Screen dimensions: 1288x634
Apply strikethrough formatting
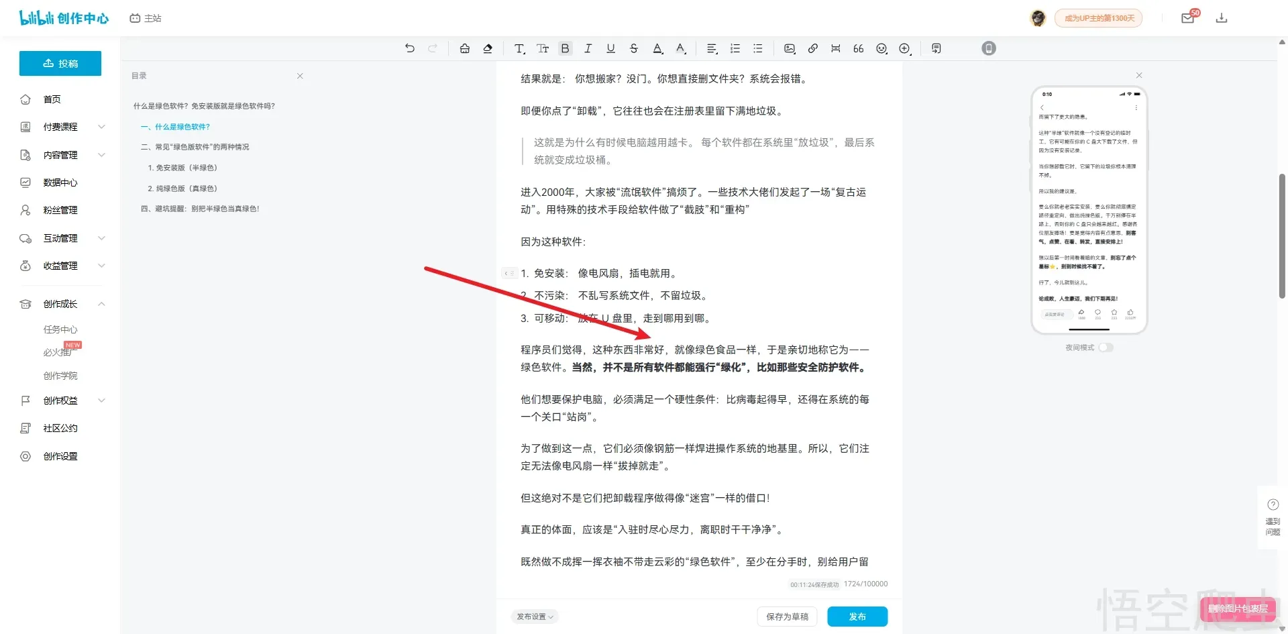point(633,48)
